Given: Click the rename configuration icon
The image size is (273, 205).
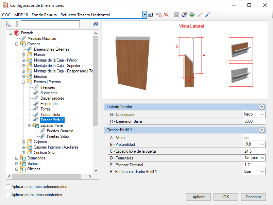Looking at the screenshot, I should click(151, 15).
